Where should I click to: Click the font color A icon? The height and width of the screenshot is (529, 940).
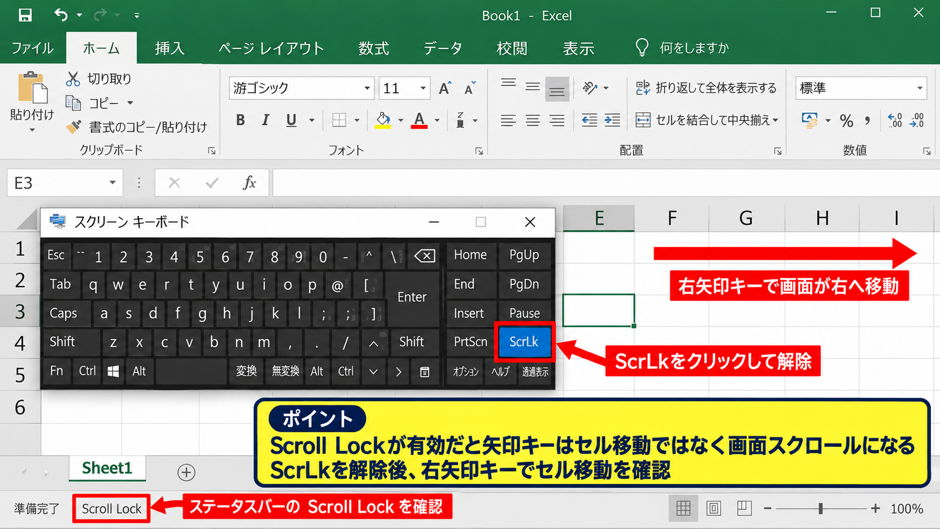(419, 120)
